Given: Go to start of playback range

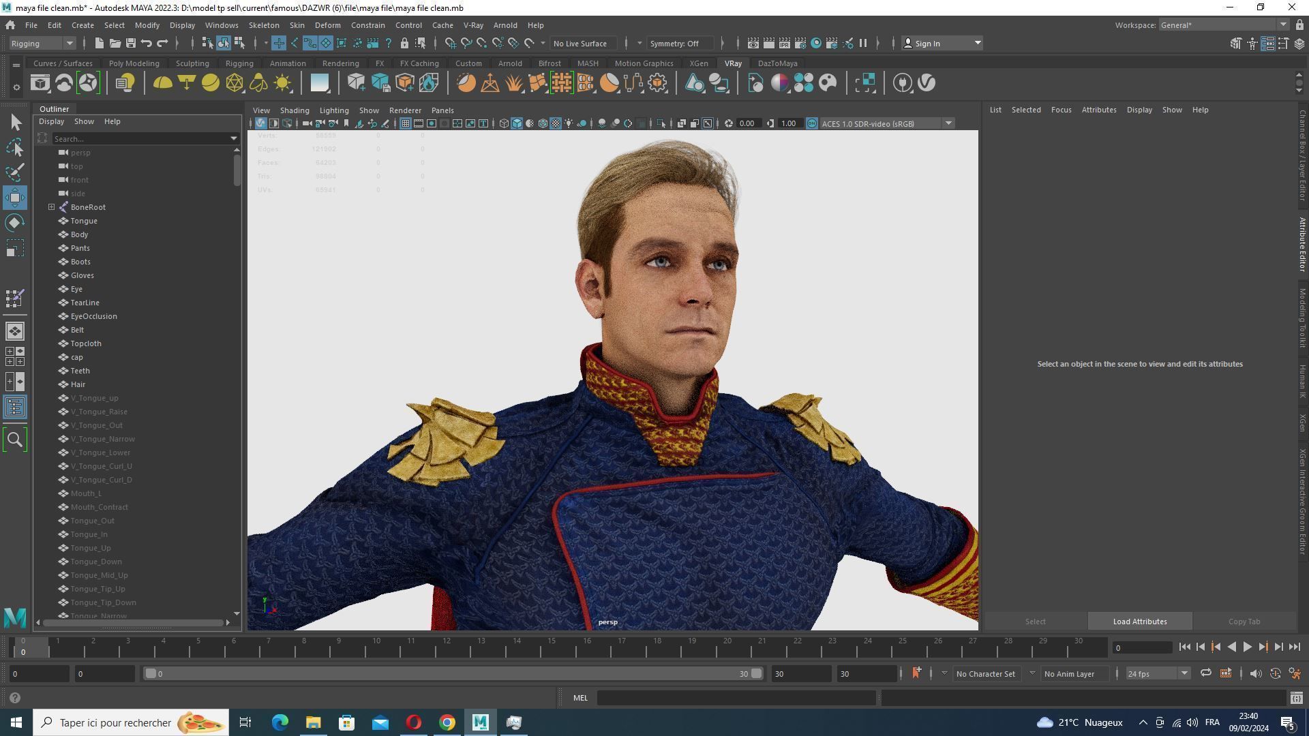Looking at the screenshot, I should [1184, 647].
